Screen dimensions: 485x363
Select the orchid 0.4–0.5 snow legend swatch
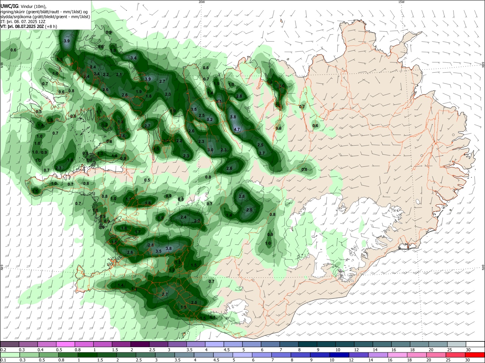tap(47, 344)
